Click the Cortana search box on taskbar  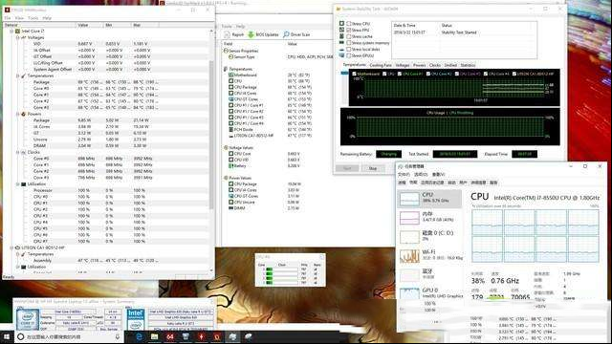tap(68, 336)
